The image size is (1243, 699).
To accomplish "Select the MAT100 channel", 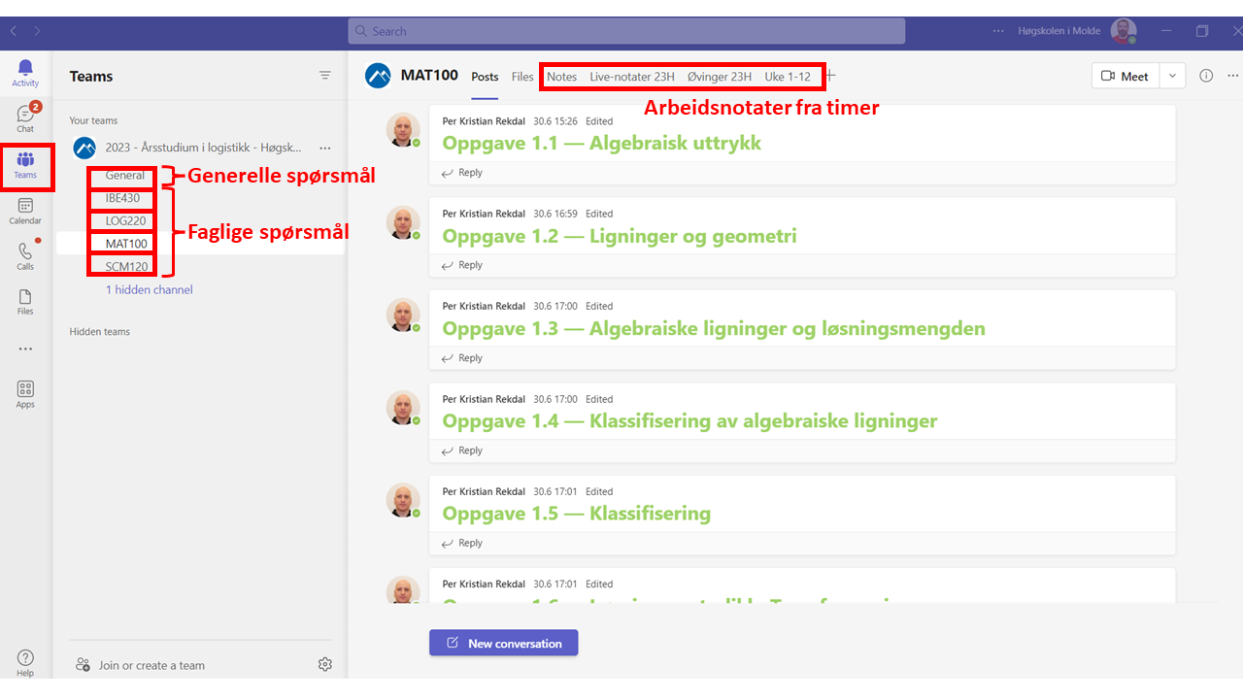I will 127,244.
